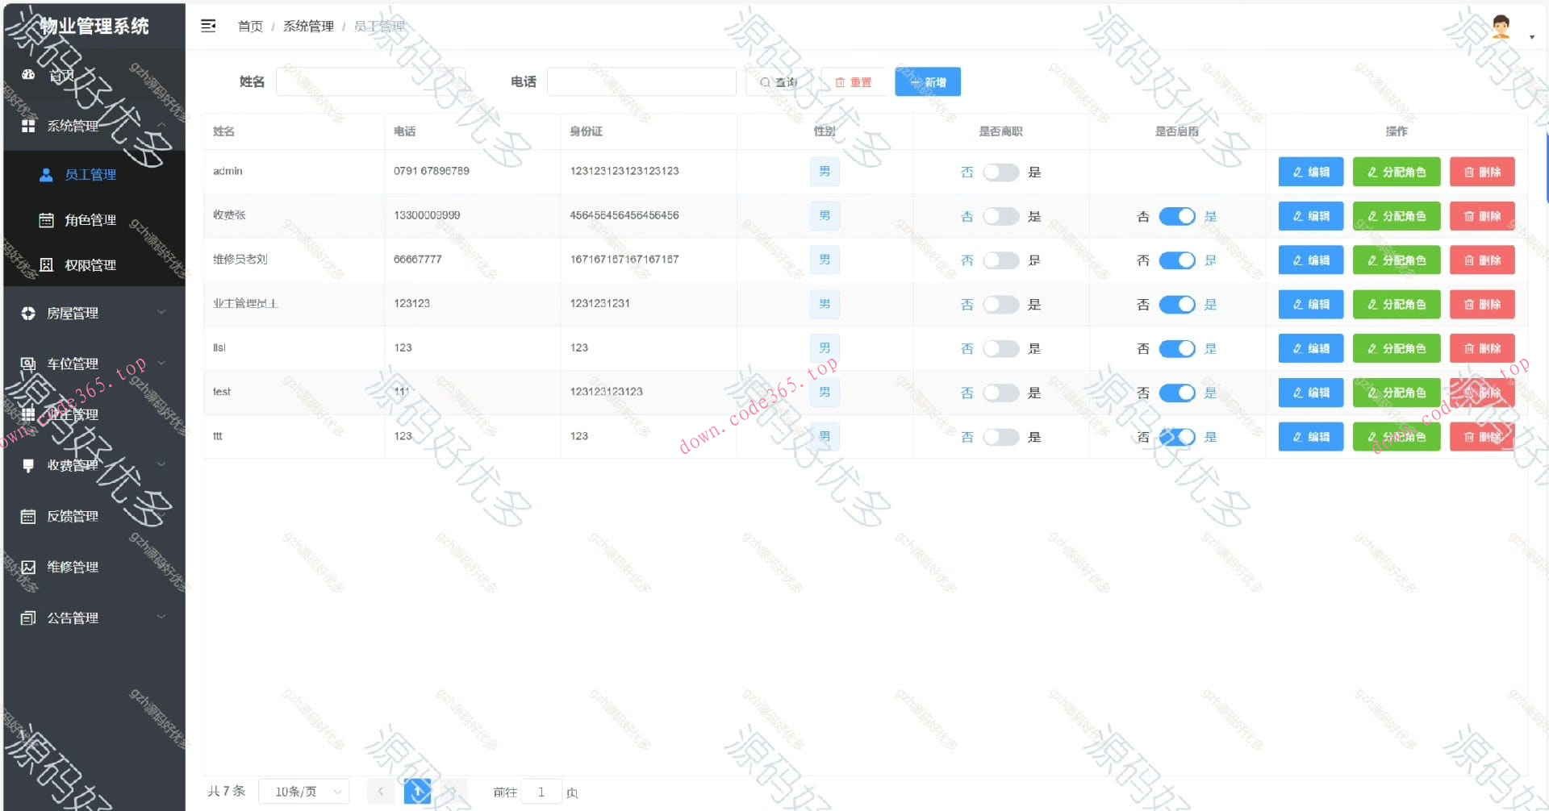Screen dimensions: 1549x811
Task: Expand the 房屋管理 menu chevron
Action: [161, 312]
